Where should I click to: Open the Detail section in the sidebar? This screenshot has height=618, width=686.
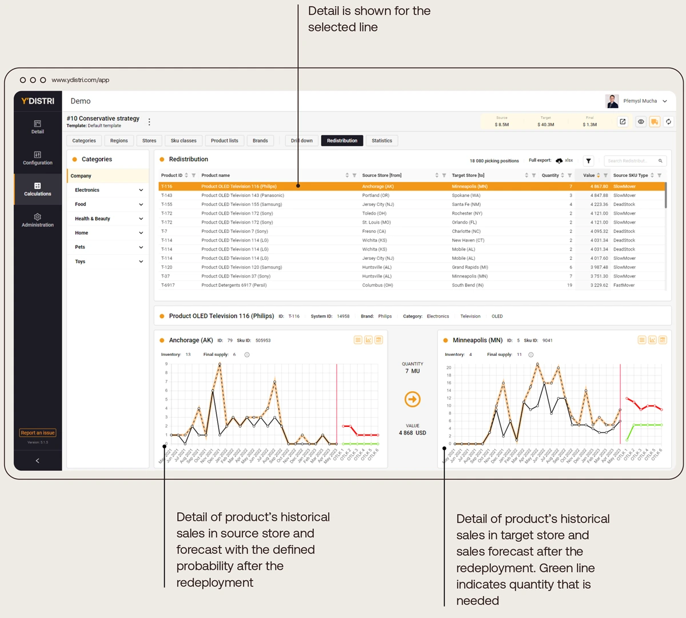pos(37,127)
